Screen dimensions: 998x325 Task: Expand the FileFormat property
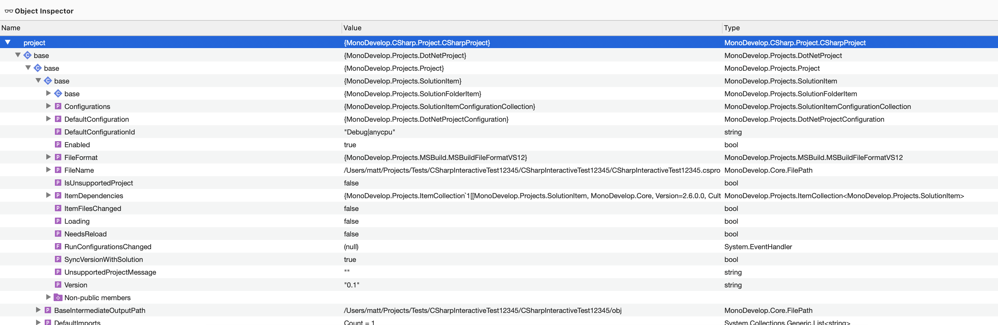point(49,157)
